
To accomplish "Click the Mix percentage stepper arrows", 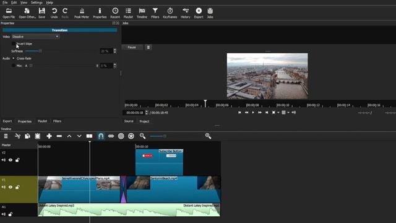I will [x=115, y=66].
